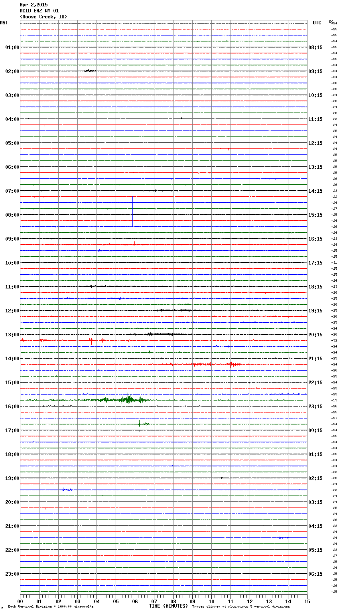The width and height of the screenshot is (339, 612).
Task: Select the 13:00 MST row label
Action: 12,335
